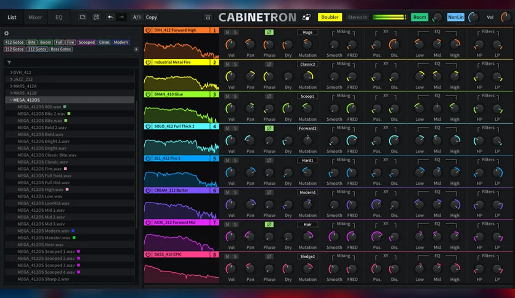
Task: Open the Scoop1 mutation dropdown
Action: [307, 96]
